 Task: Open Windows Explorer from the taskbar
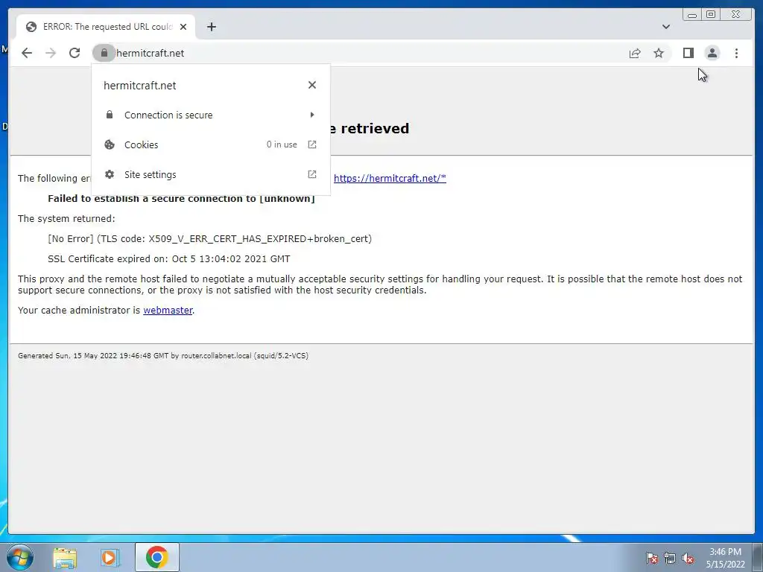pos(65,557)
